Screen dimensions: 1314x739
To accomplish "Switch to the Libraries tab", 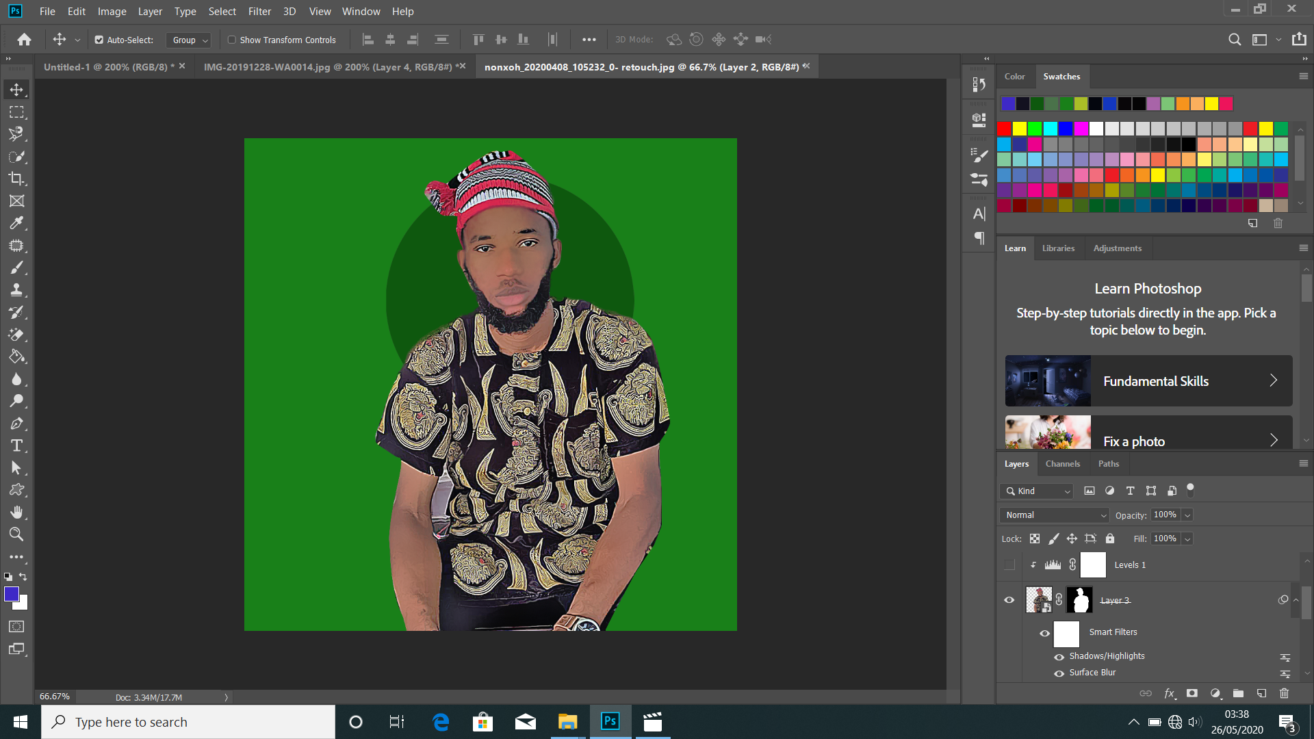I will click(x=1058, y=248).
